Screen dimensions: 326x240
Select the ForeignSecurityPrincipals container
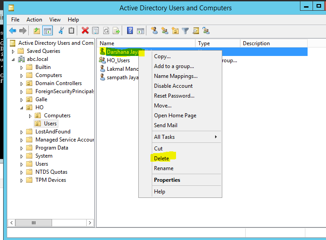(x=65, y=91)
